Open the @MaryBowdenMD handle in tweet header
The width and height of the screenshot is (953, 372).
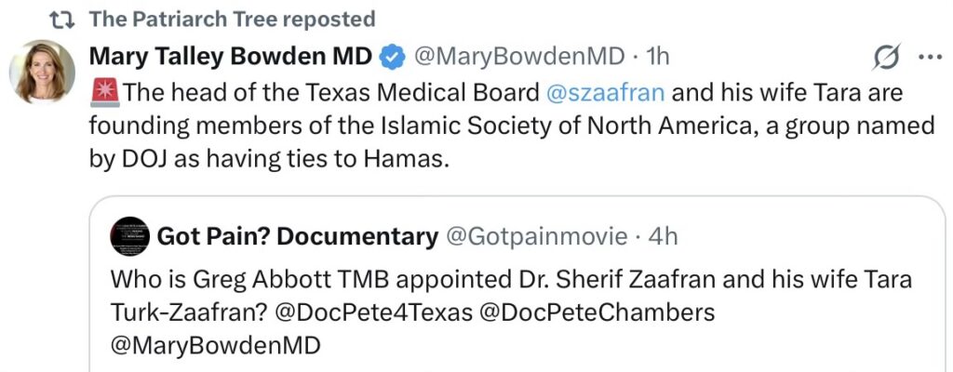pyautogui.click(x=517, y=57)
